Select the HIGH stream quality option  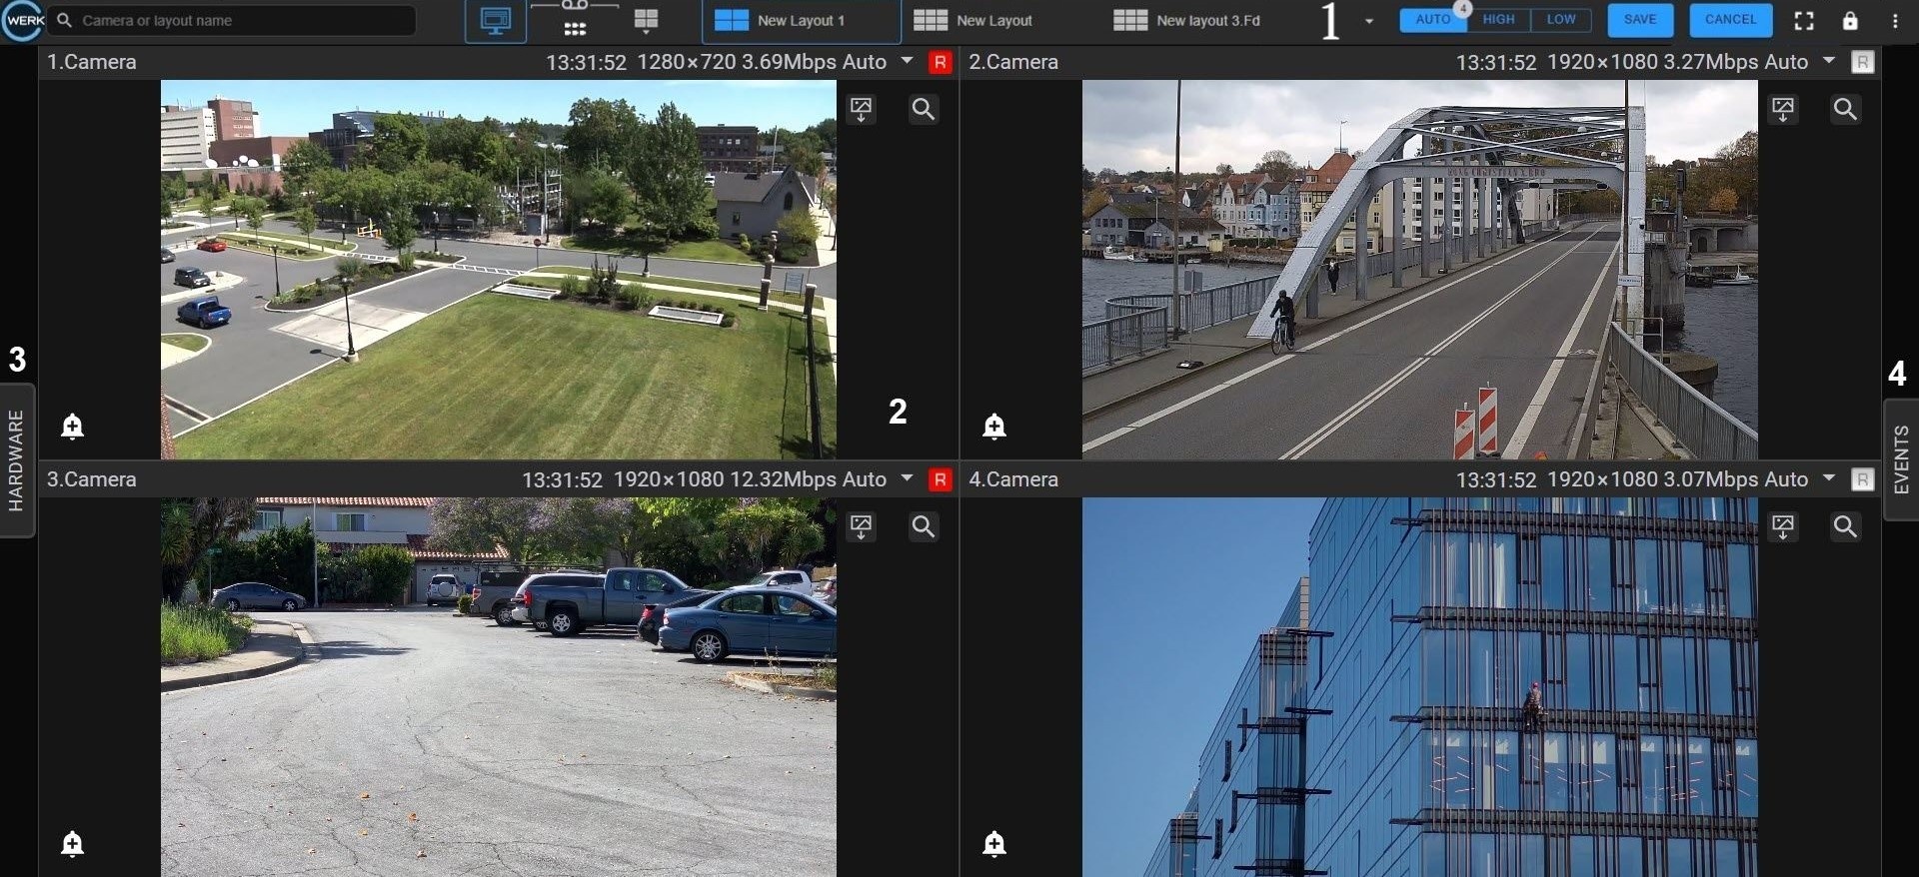(x=1498, y=20)
